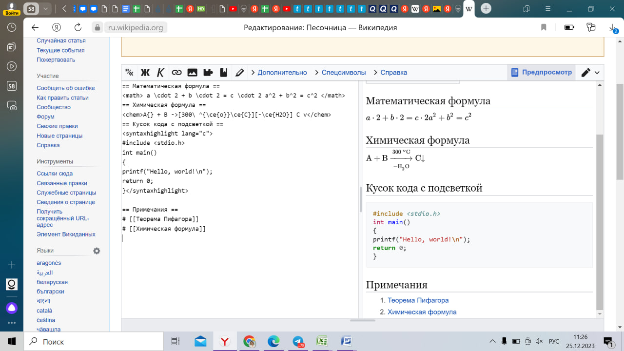The width and height of the screenshot is (624, 351).
Task: Open the Windows notification center icon
Action: pyautogui.click(x=608, y=341)
